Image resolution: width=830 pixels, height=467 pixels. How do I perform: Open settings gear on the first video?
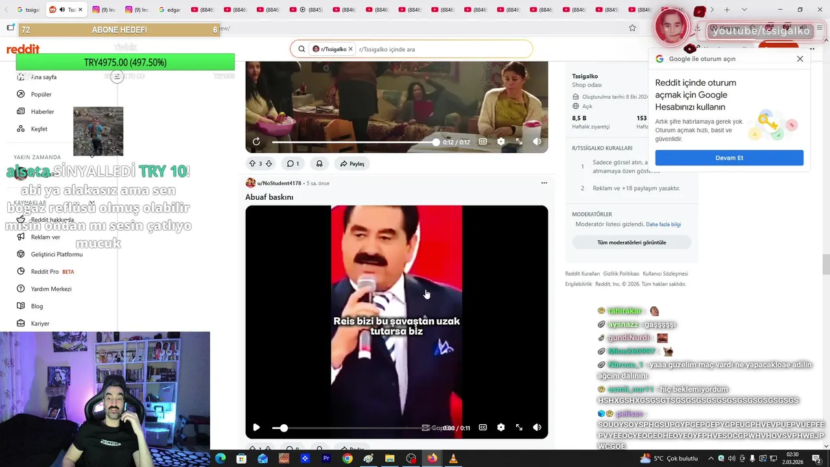tap(501, 141)
